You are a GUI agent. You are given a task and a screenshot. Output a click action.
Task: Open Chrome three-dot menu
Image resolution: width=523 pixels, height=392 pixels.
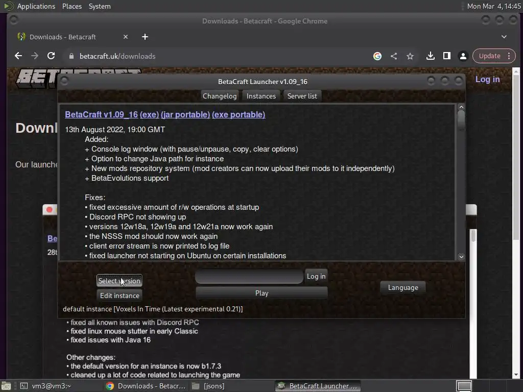coord(509,56)
